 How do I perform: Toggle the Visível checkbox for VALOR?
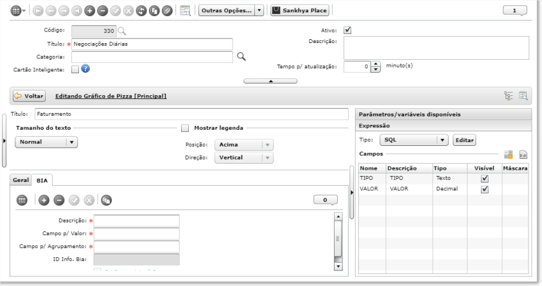click(485, 189)
